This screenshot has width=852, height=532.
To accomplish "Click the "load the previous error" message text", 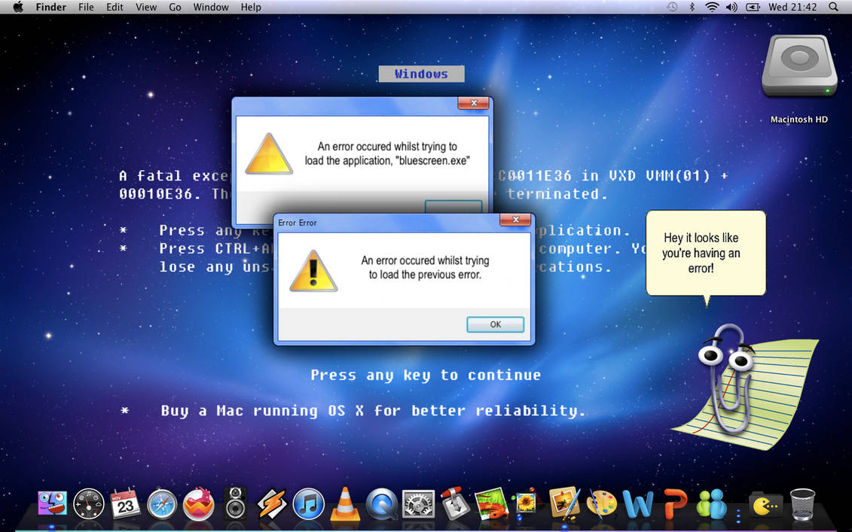I will pyautogui.click(x=425, y=268).
